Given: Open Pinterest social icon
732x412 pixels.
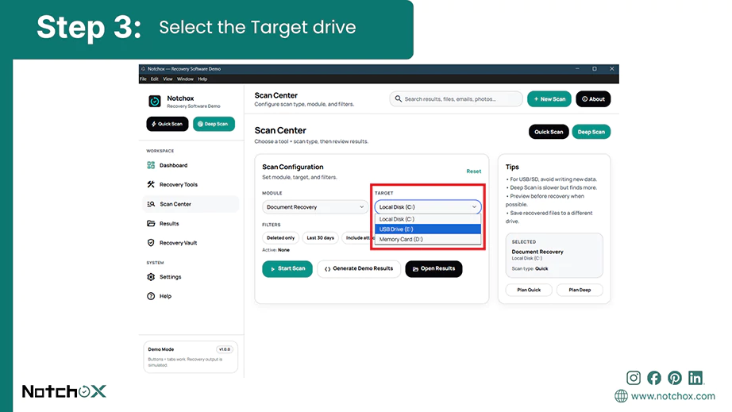Looking at the screenshot, I should click(x=675, y=378).
